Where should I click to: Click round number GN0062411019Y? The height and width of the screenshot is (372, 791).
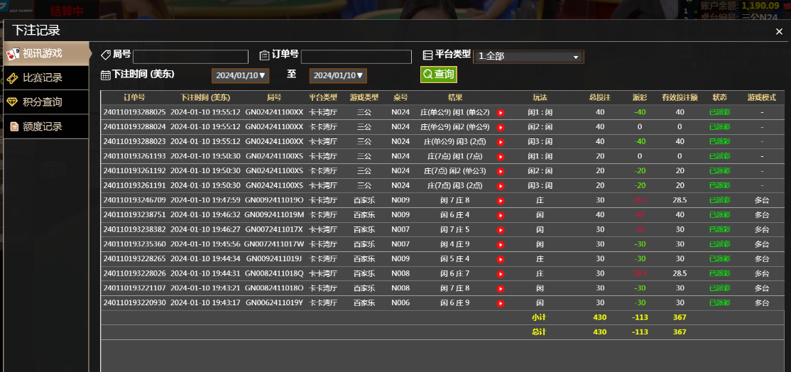[x=274, y=303]
